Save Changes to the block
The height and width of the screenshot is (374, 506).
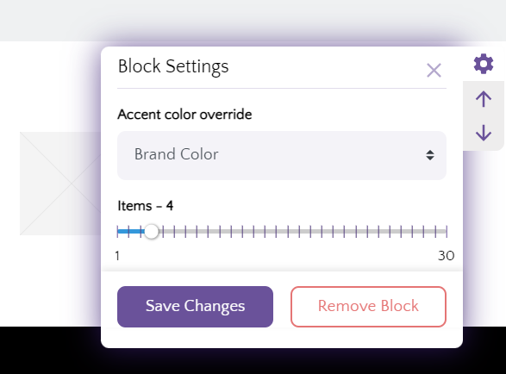195,307
